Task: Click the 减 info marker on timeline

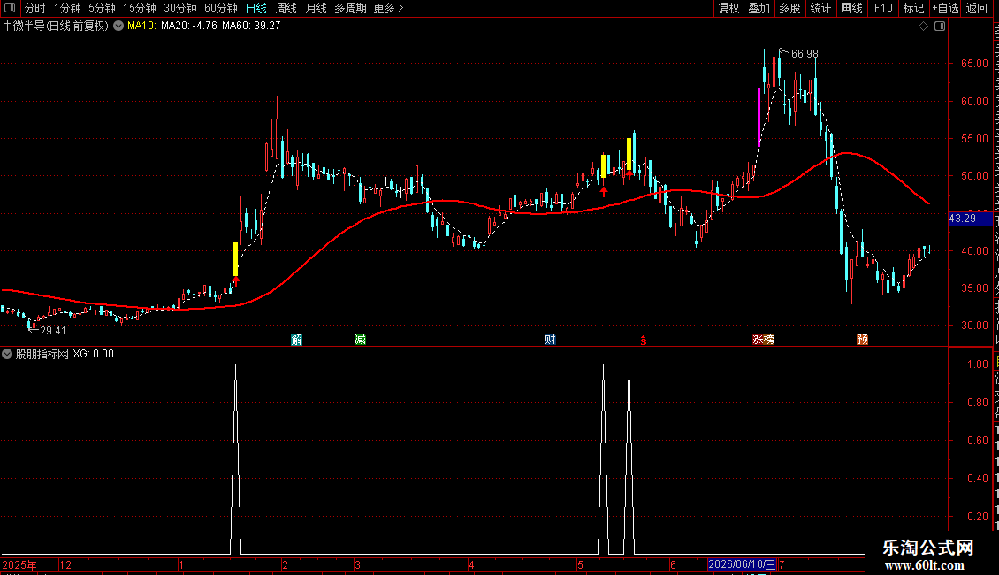Action: click(360, 340)
